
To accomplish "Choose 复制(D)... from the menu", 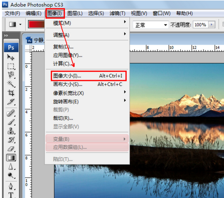I will tap(87, 47).
